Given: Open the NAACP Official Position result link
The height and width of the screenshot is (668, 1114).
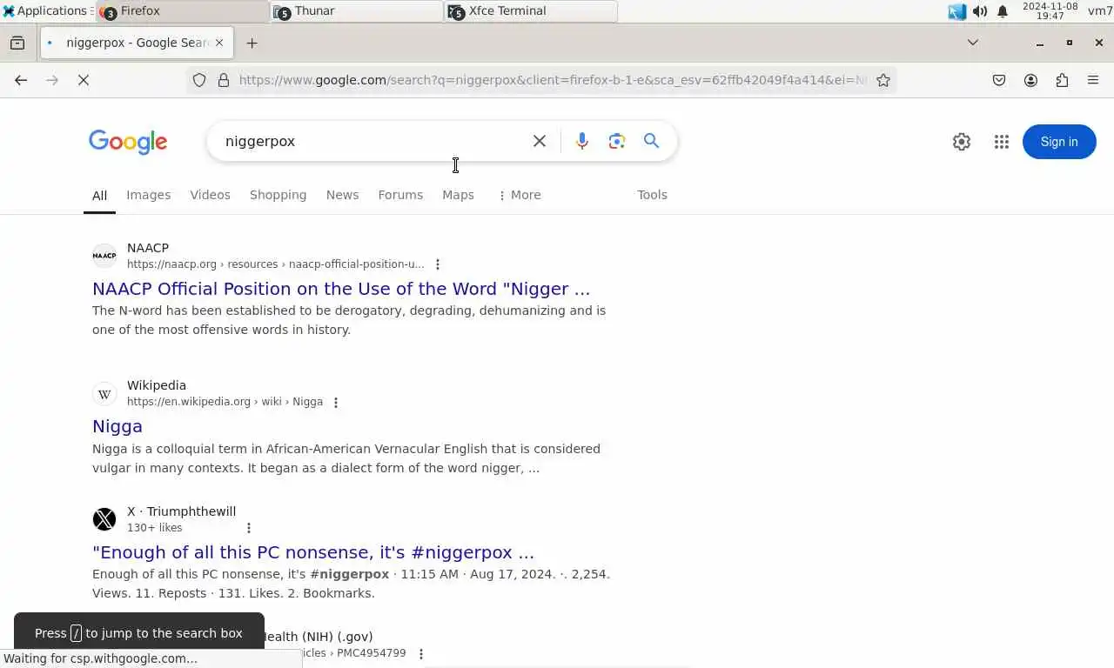Looking at the screenshot, I should (341, 289).
